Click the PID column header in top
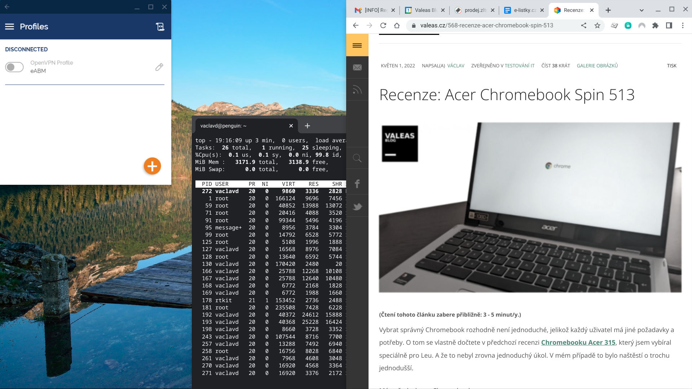 tap(207, 184)
